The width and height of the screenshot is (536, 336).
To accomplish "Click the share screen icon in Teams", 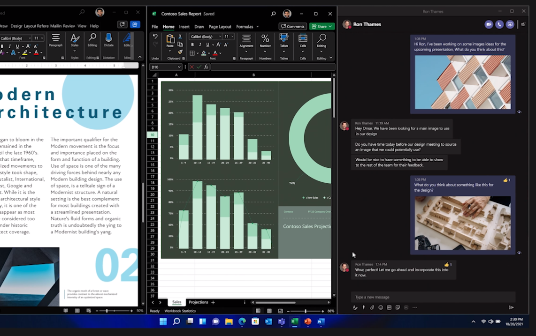I will (x=510, y=24).
